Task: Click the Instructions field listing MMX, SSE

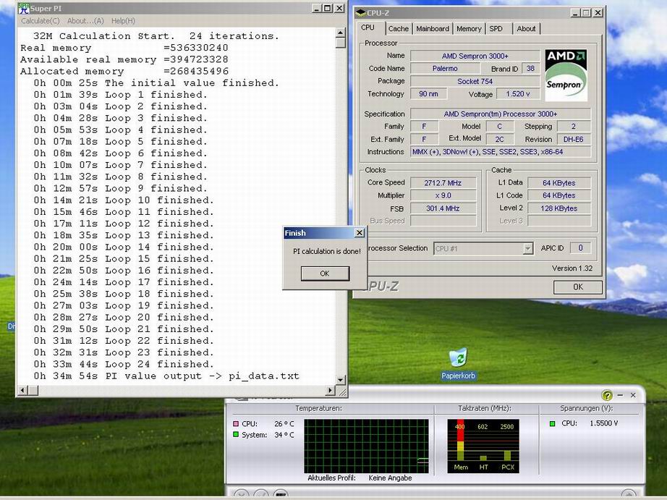Action: click(501, 152)
